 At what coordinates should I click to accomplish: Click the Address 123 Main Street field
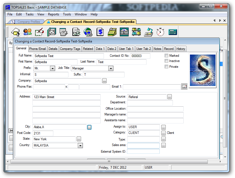(x=67, y=97)
